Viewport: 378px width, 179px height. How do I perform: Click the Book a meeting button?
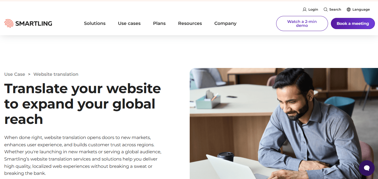[x=353, y=23]
